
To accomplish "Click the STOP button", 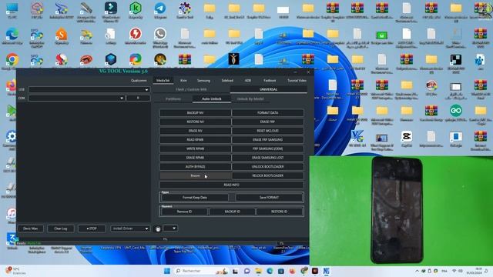I will [x=92, y=229].
